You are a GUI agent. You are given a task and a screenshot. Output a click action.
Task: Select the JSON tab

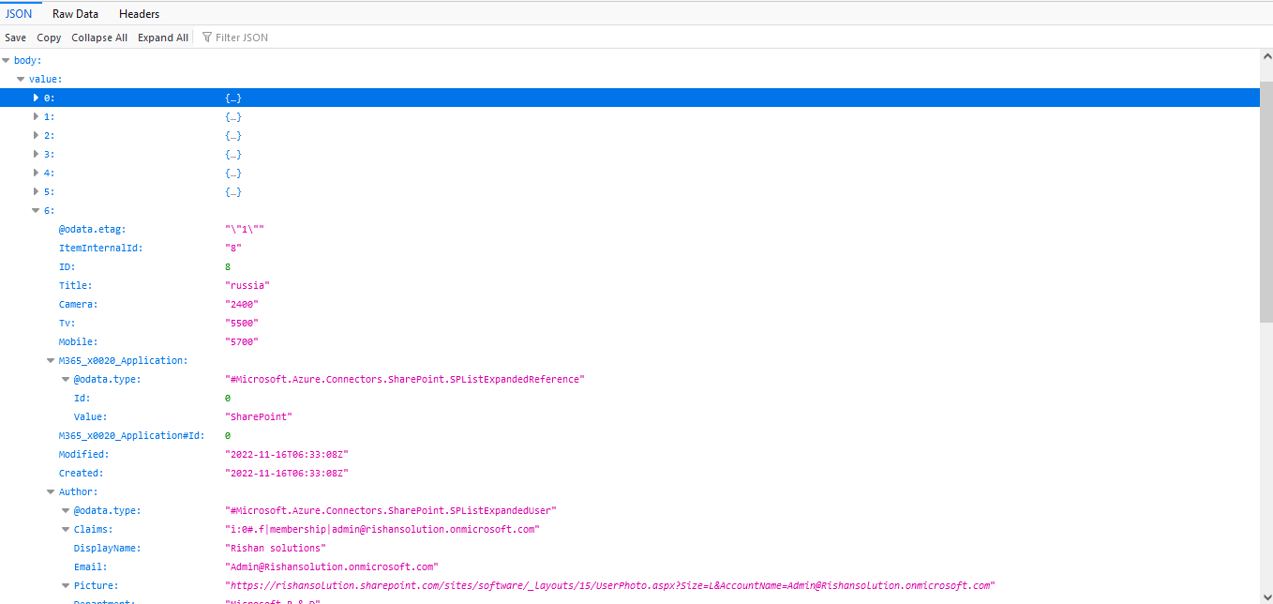[19, 14]
